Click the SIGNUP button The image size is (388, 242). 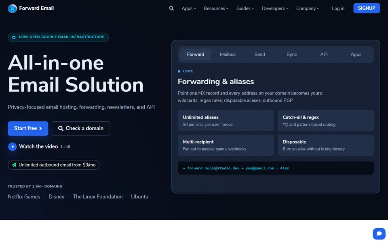click(367, 8)
